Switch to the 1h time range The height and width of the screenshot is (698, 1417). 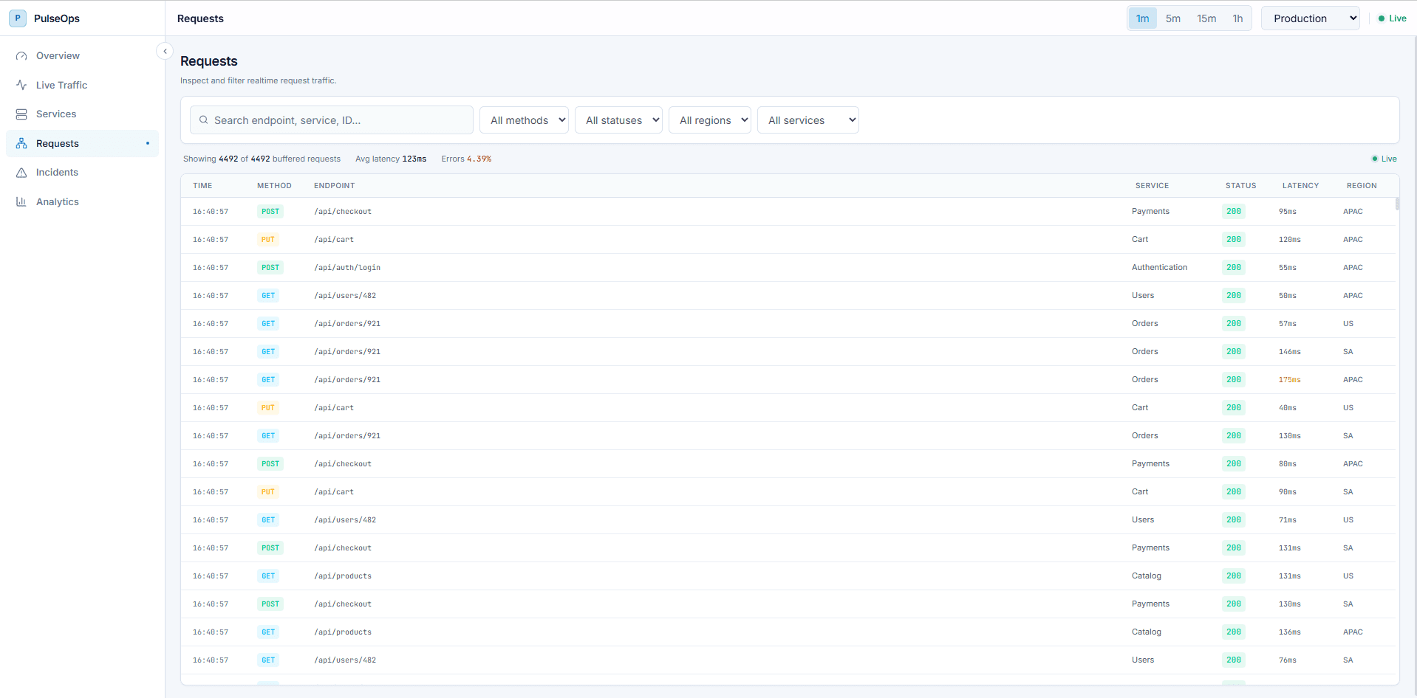pos(1237,18)
